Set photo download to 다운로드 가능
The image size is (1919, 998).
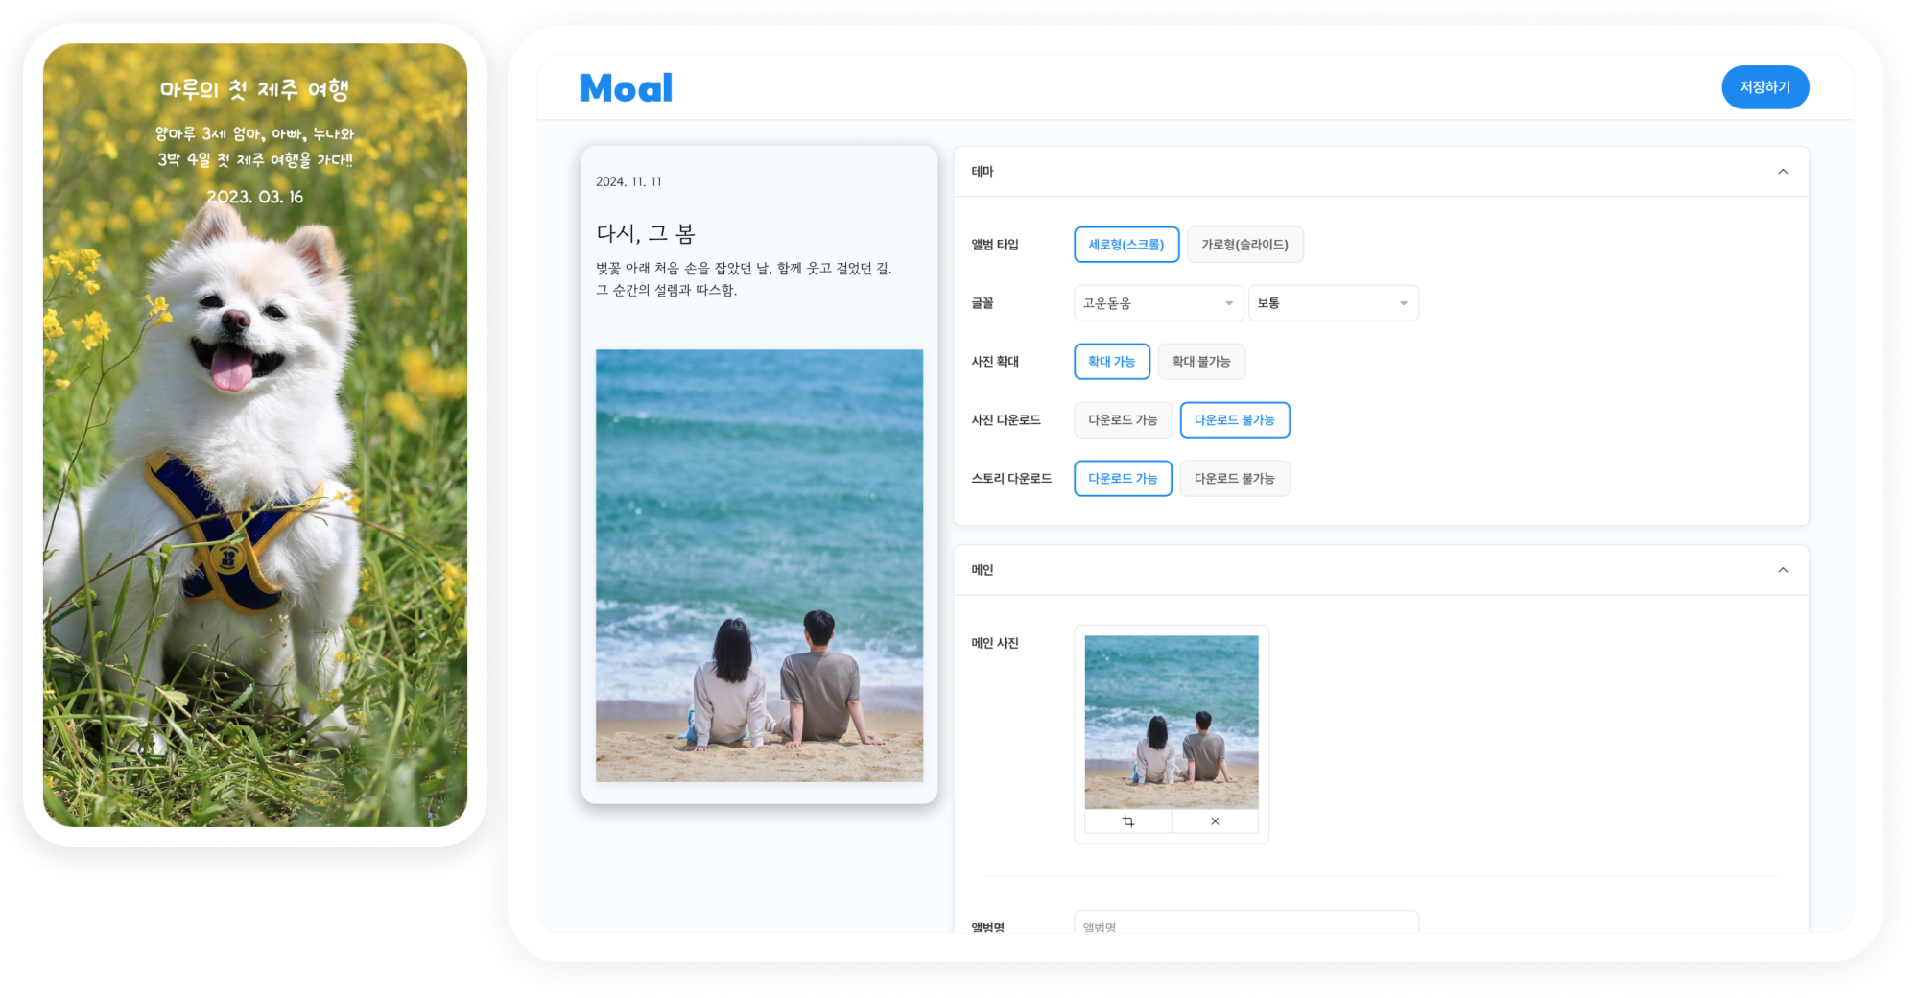tap(1123, 420)
